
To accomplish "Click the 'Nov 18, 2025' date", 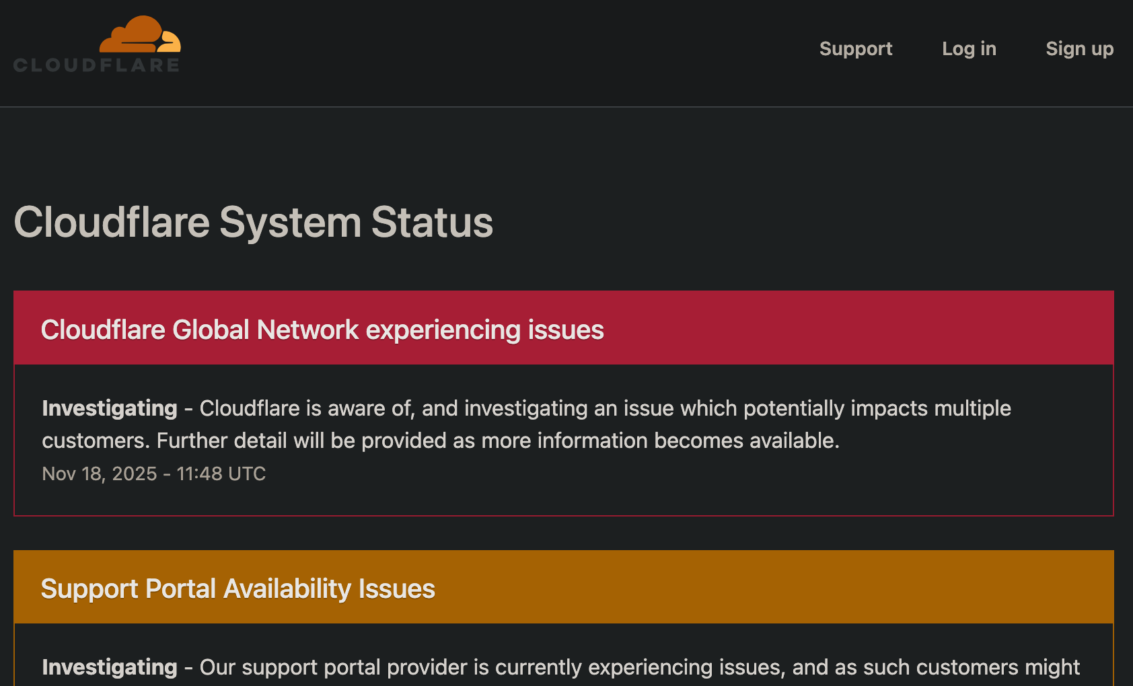I will 100,474.
